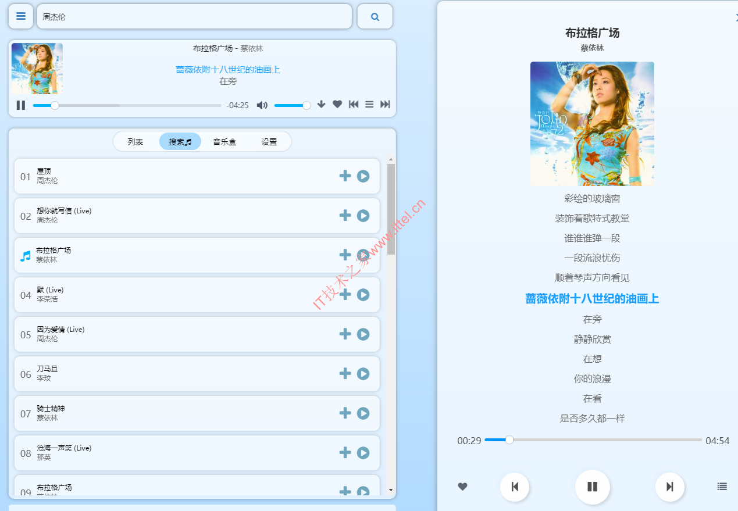
Task: Add 想你就写信 (Live) to playlist
Action: pyautogui.click(x=345, y=215)
